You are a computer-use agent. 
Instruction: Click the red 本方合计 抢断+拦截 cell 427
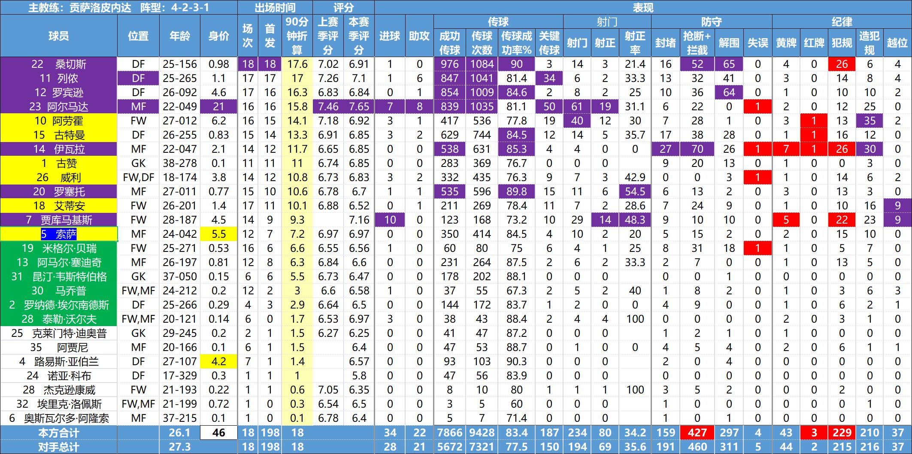[697, 433]
